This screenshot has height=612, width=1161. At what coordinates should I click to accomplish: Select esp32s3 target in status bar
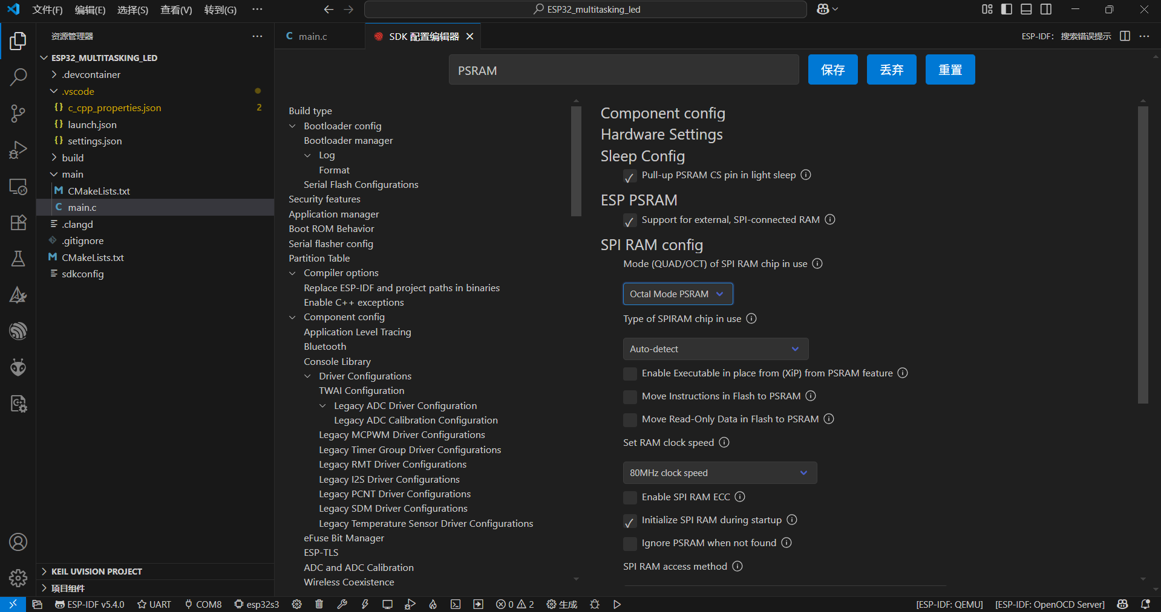click(257, 604)
